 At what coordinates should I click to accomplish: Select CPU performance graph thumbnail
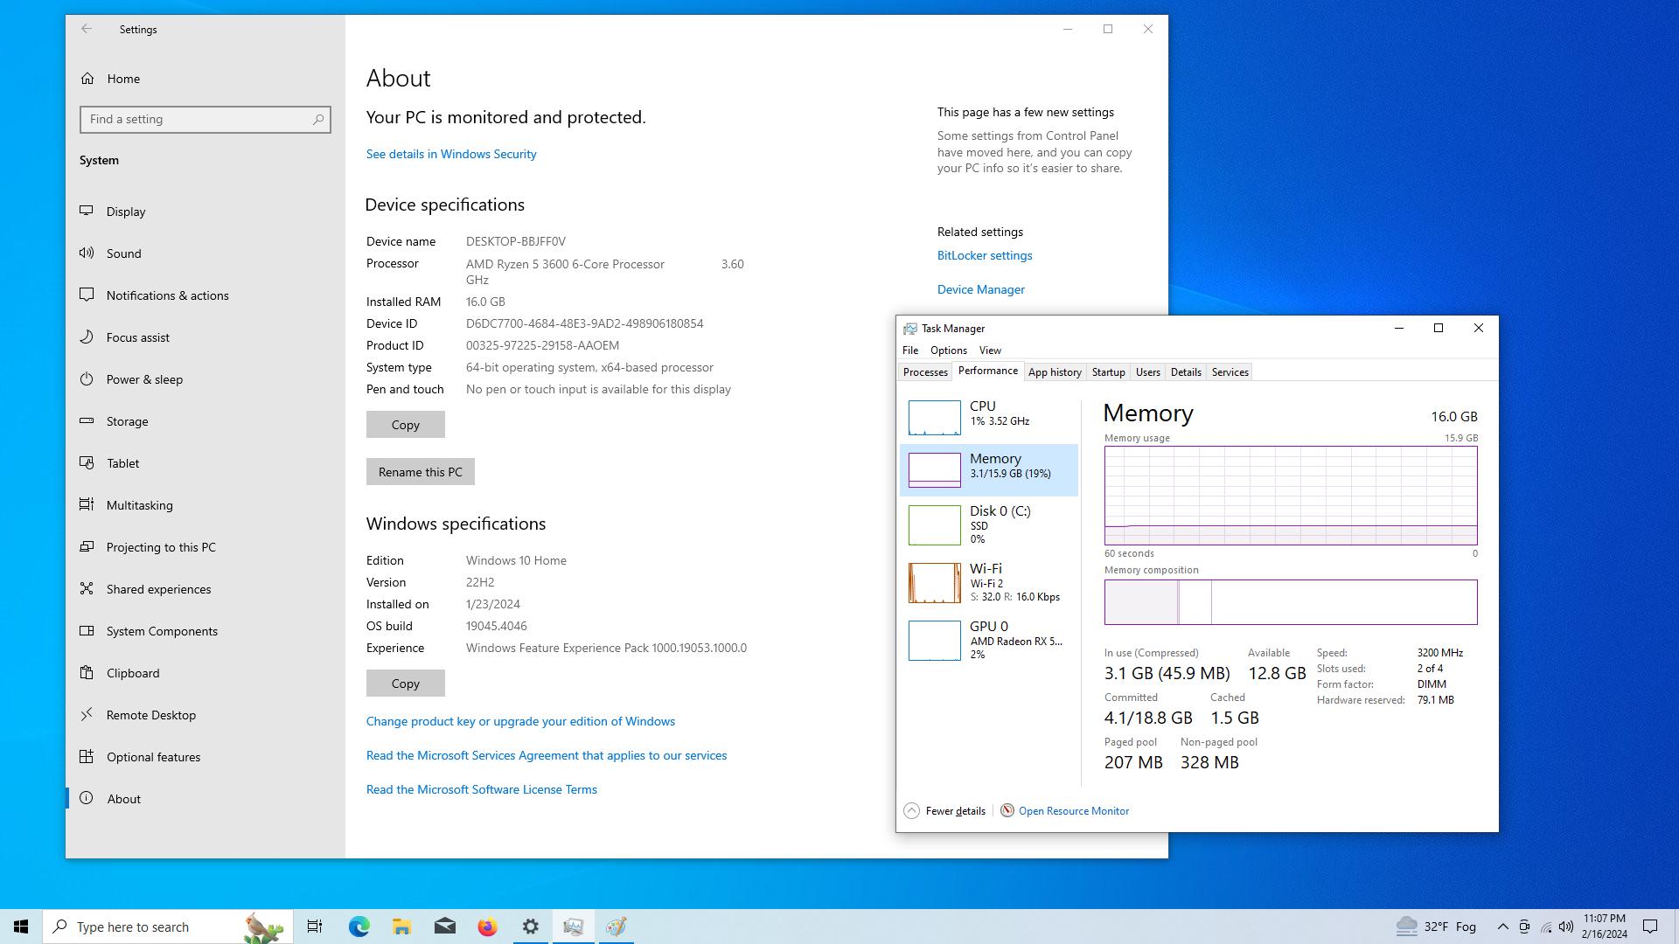tap(934, 418)
